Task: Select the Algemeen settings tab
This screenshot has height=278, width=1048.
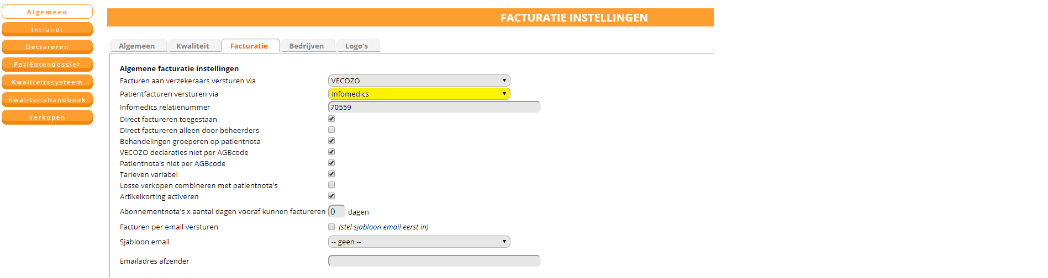Action: coord(136,46)
